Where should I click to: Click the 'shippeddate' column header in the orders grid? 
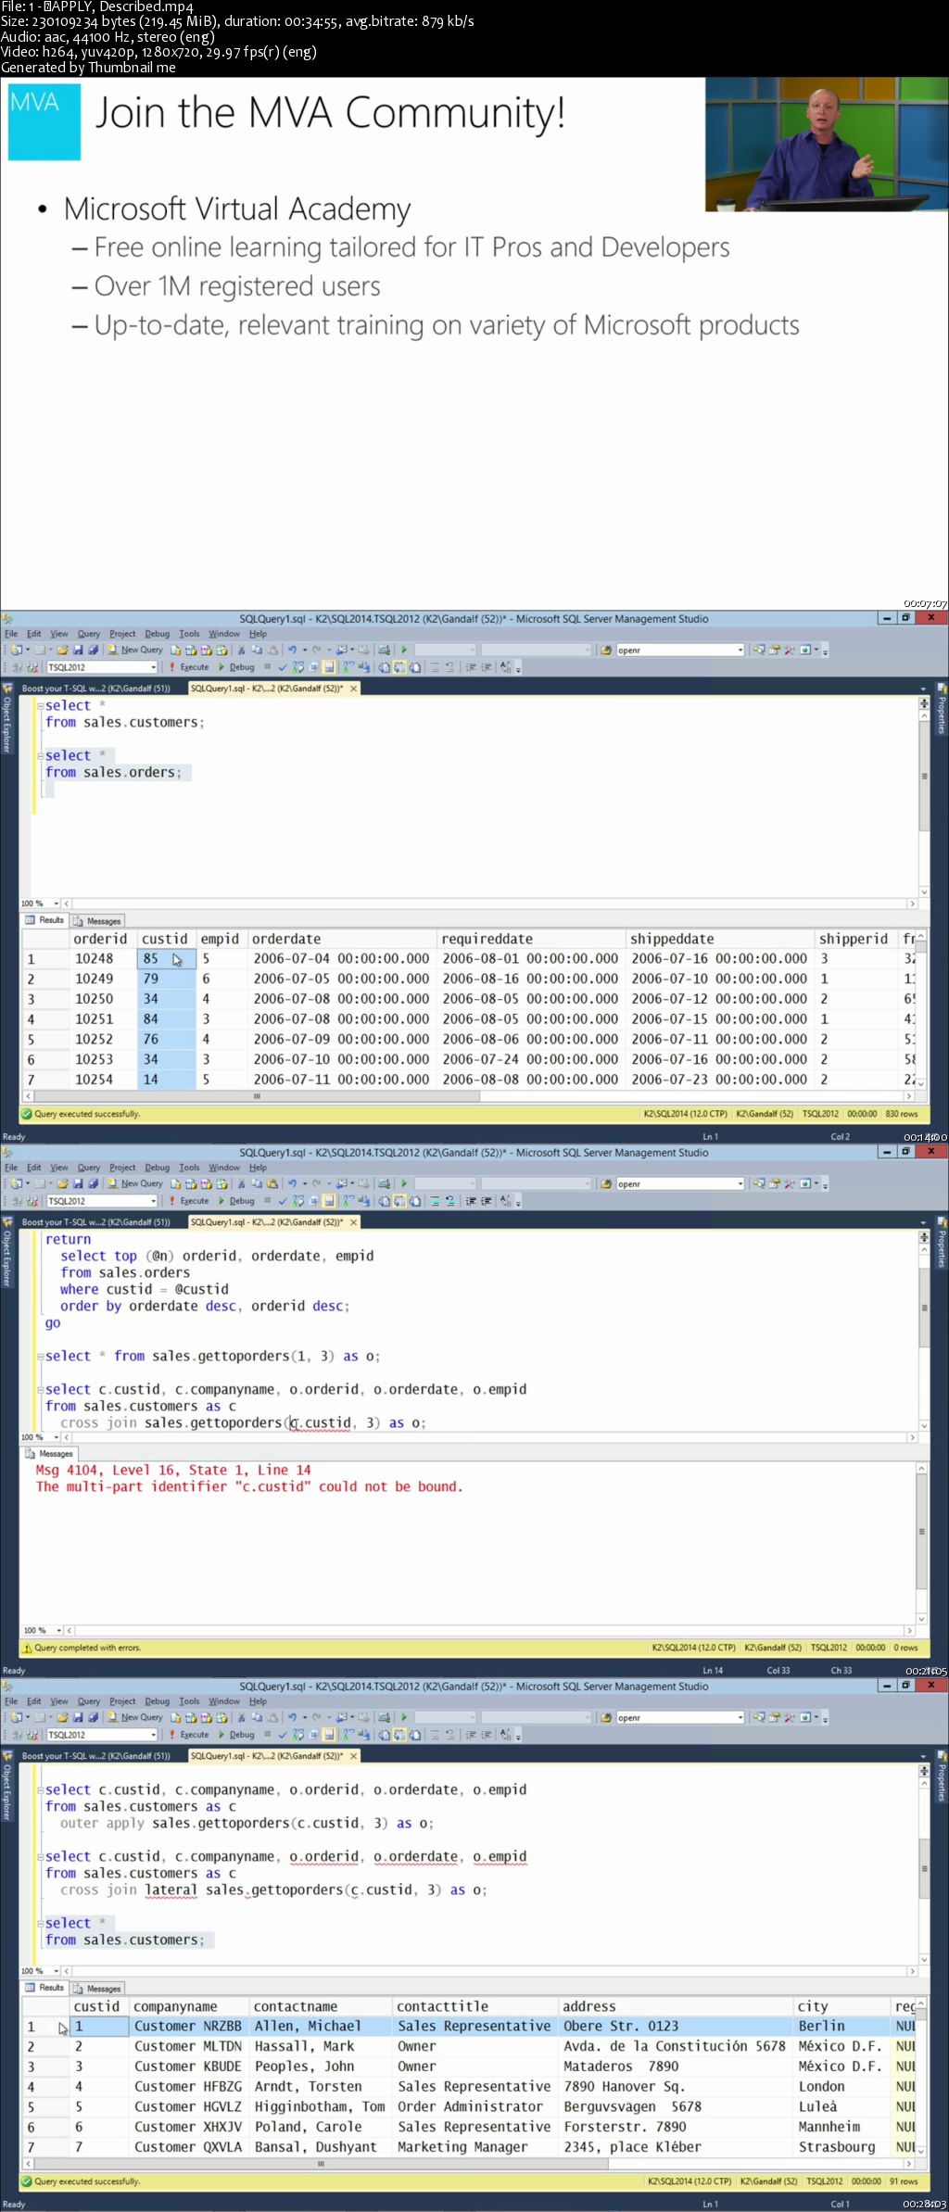[x=719, y=939]
